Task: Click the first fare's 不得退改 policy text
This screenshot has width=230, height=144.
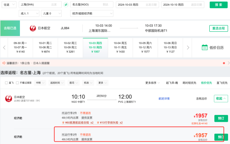Action: pyautogui.click(x=85, y=113)
